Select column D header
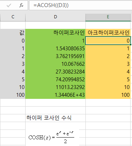This screenshot has height=146, width=132. pyautogui.click(x=55, y=17)
